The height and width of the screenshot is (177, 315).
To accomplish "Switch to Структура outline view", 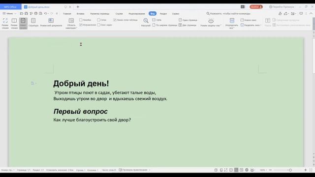I will click(x=33, y=23).
